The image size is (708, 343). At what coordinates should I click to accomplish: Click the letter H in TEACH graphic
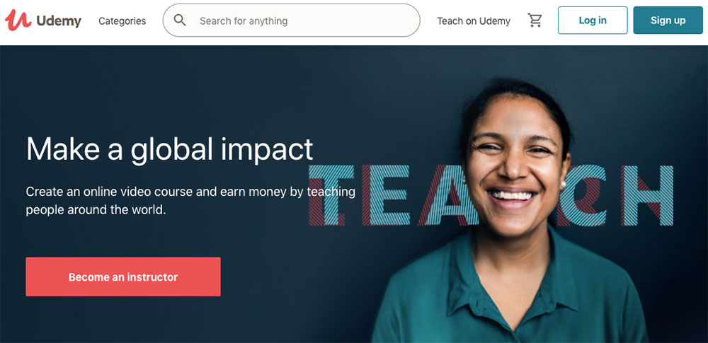pos(647,195)
